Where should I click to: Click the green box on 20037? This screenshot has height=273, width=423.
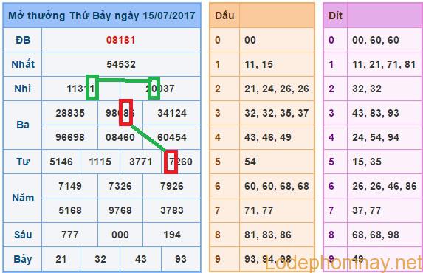pyautogui.click(x=154, y=88)
